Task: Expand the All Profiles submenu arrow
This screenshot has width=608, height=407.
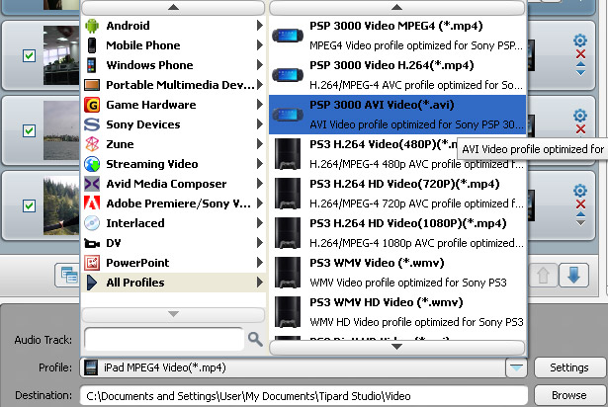Action: point(259,283)
